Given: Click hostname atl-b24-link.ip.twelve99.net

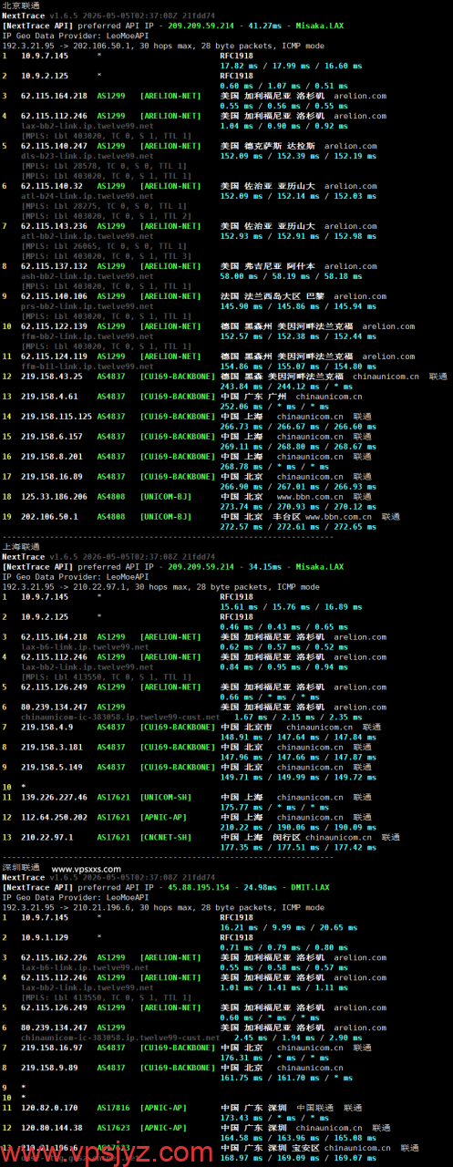Looking at the screenshot, I should (87, 196).
